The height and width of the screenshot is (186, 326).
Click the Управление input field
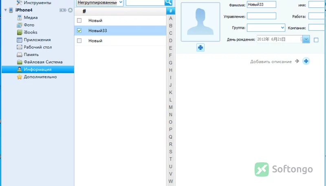point(262,16)
